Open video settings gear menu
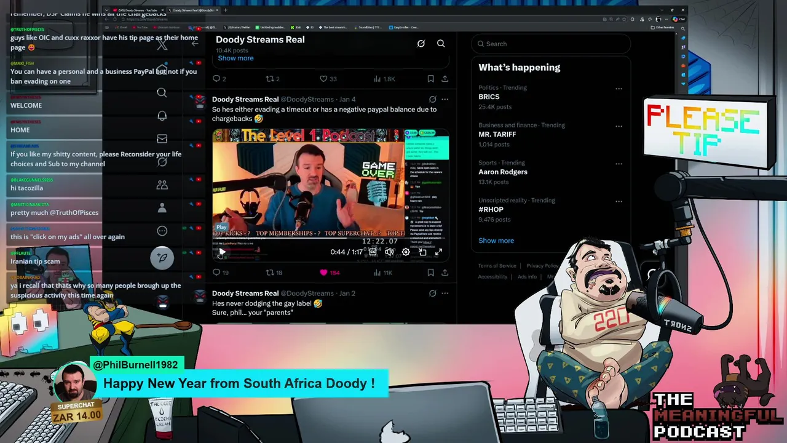 pyautogui.click(x=406, y=252)
